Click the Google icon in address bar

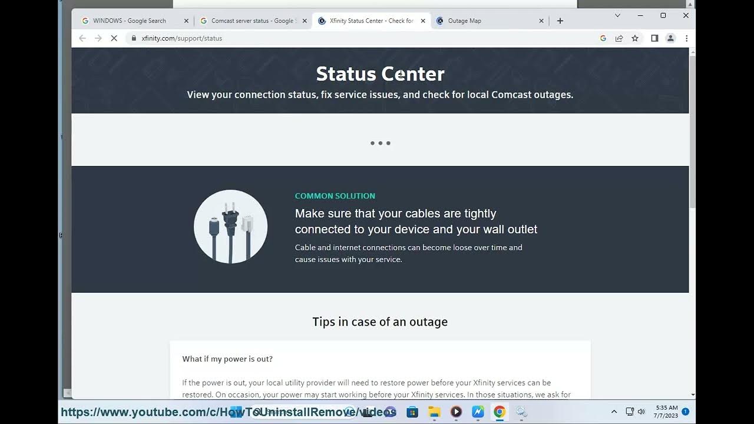603,38
